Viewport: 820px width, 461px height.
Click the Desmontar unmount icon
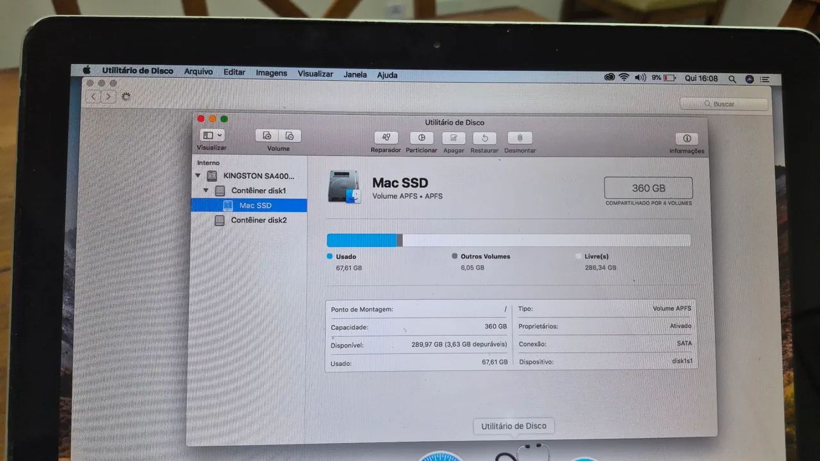point(520,137)
